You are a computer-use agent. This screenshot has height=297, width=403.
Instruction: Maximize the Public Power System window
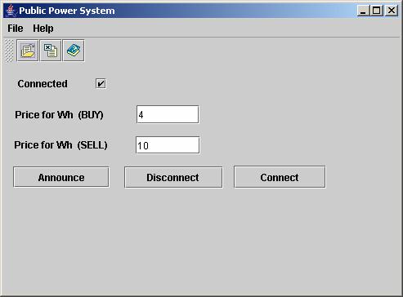point(377,11)
